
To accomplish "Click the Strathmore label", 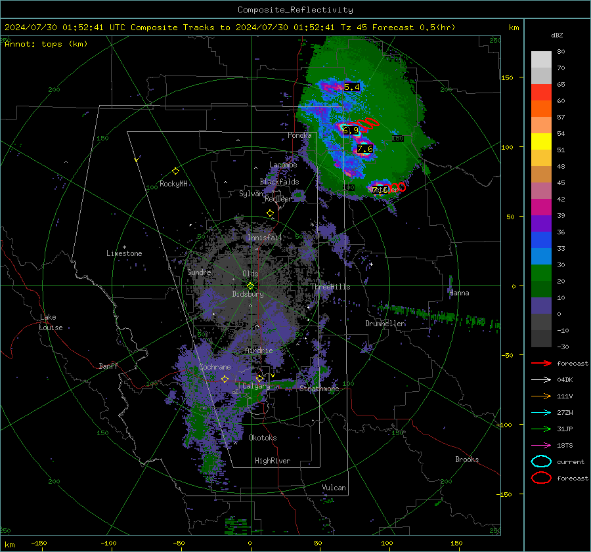I will click(x=319, y=389).
